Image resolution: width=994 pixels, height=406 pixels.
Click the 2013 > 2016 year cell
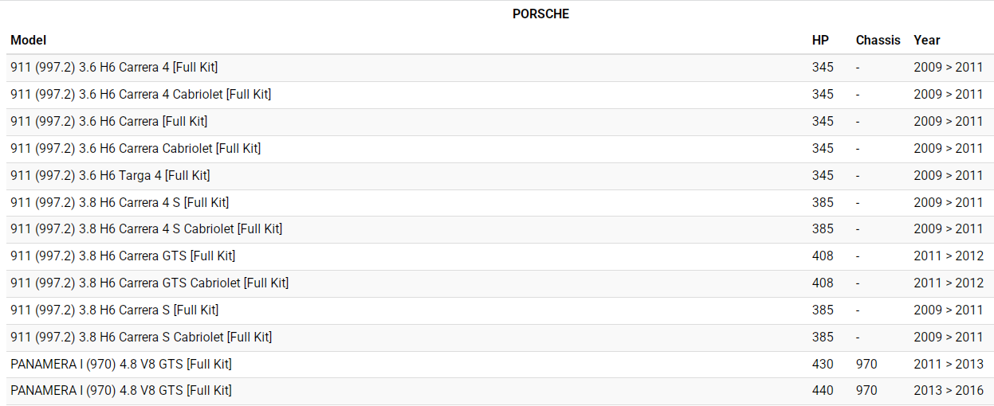click(x=948, y=391)
